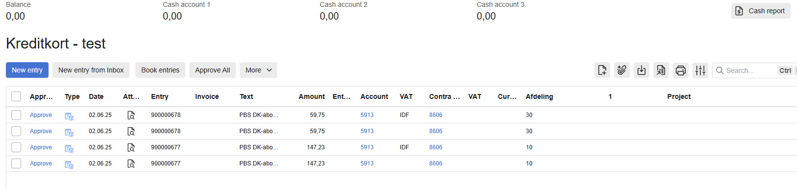Click the add new document icon
Image resolution: width=797 pixels, height=189 pixels.
point(602,71)
